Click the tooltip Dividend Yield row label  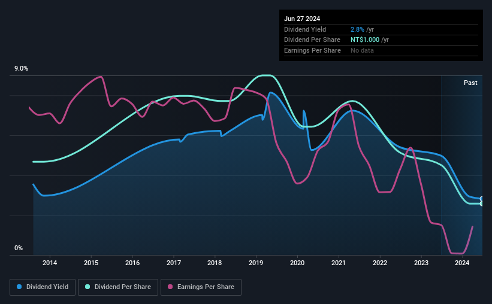tap(305, 29)
